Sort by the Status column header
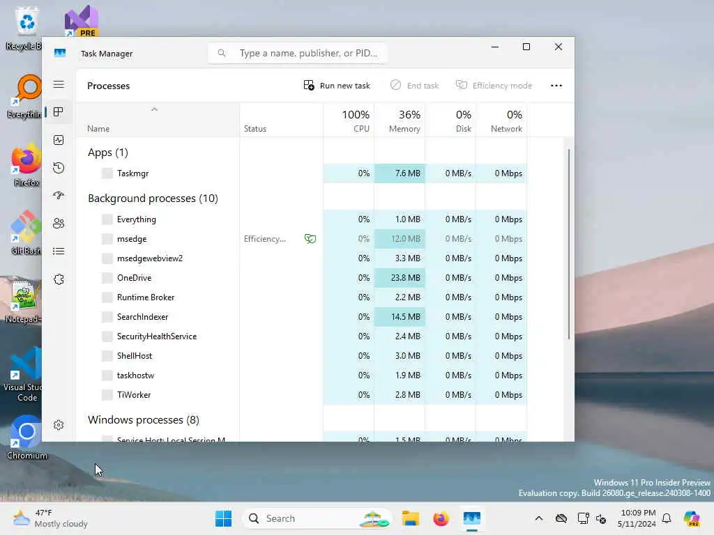Viewport: 714px width, 535px height. coord(282,121)
